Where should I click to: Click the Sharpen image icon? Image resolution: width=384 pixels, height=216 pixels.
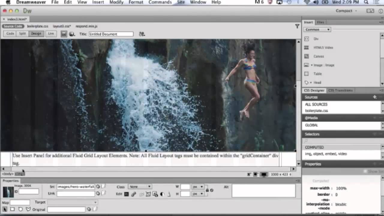pyautogui.click(x=169, y=194)
